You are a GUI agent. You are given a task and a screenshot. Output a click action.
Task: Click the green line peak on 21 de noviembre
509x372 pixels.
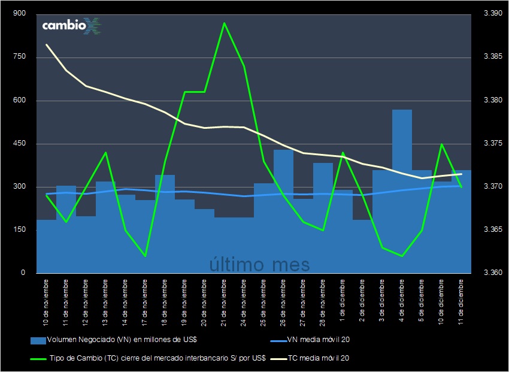[225, 23]
